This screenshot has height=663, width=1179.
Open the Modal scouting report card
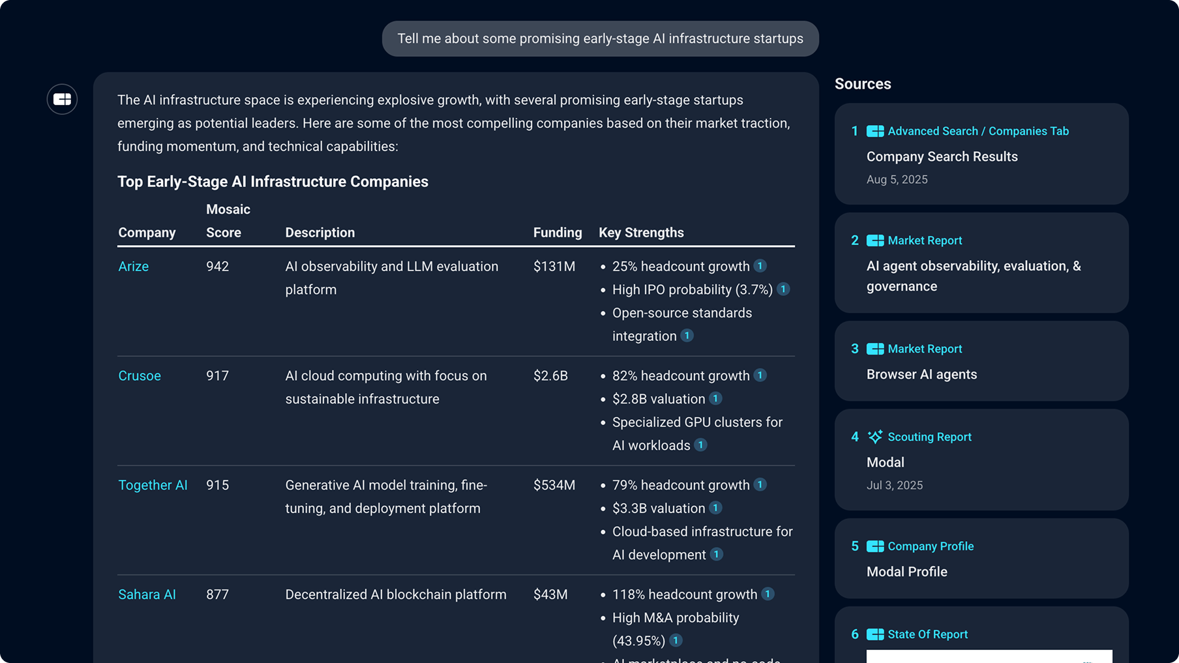coord(981,460)
